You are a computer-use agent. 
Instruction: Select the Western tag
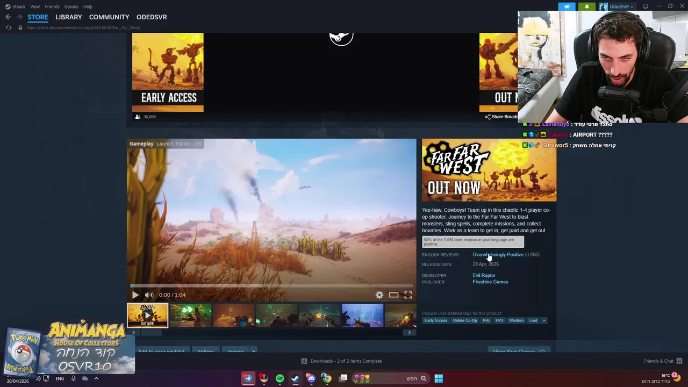tap(516, 320)
